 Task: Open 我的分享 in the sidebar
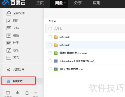click(19, 69)
